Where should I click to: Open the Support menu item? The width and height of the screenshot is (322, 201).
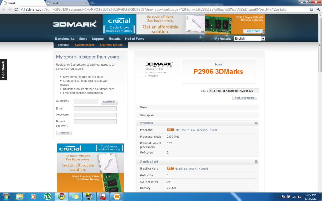coord(98,39)
